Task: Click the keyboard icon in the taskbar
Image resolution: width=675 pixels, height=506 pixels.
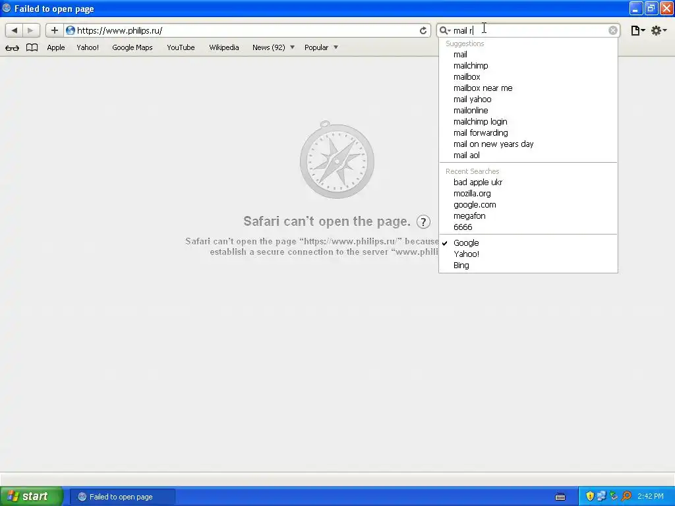Action: 560,497
